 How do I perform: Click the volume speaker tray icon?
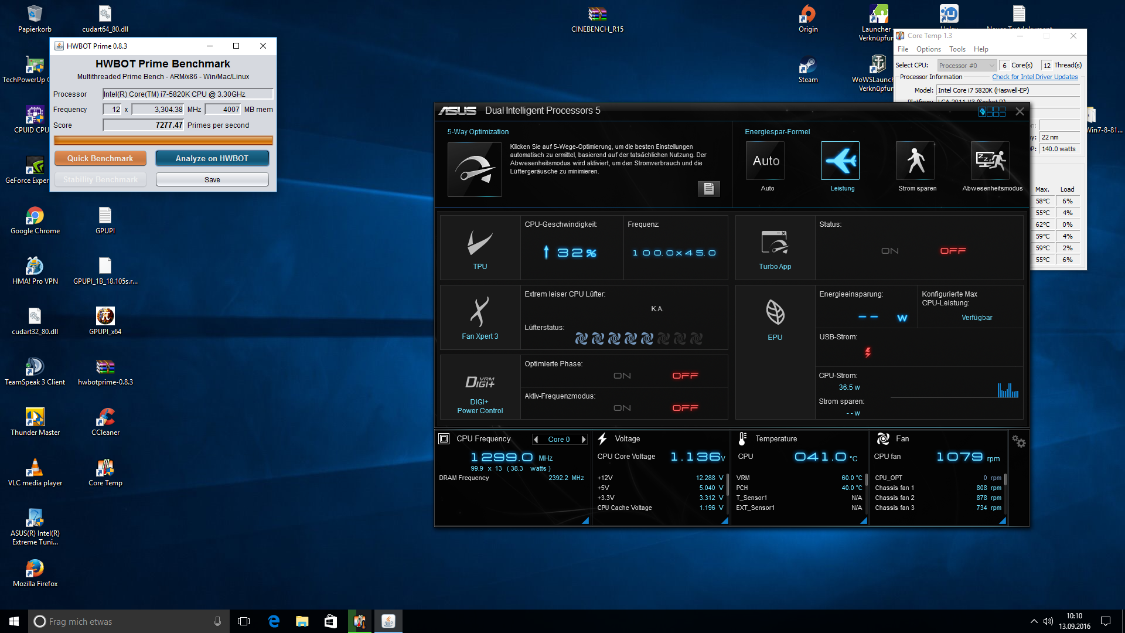click(1048, 621)
